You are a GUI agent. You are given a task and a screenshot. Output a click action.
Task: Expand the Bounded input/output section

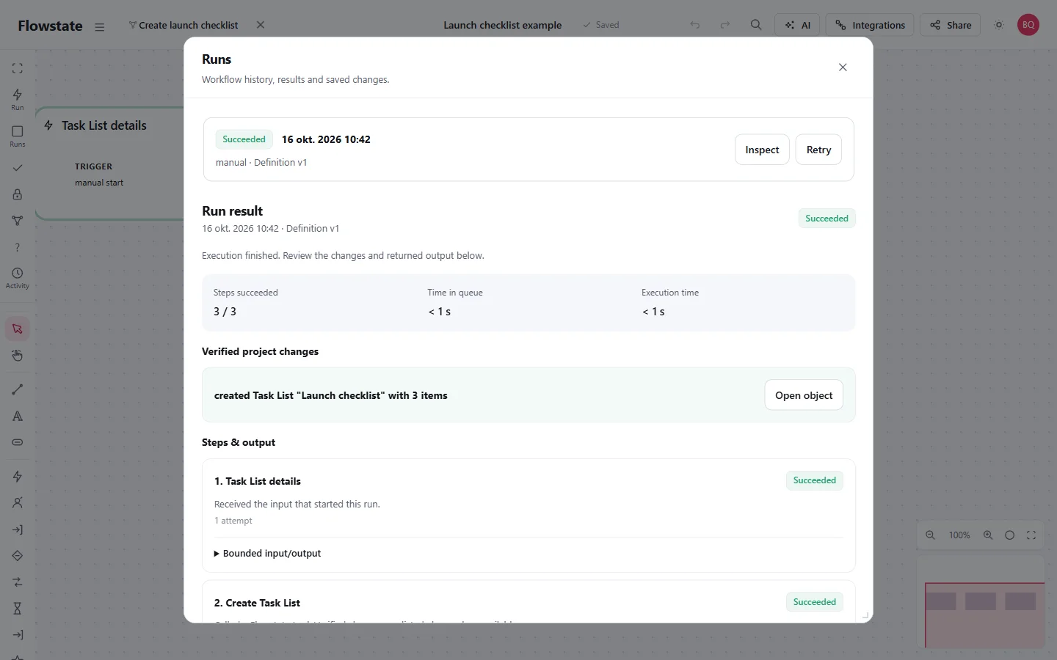(x=267, y=554)
